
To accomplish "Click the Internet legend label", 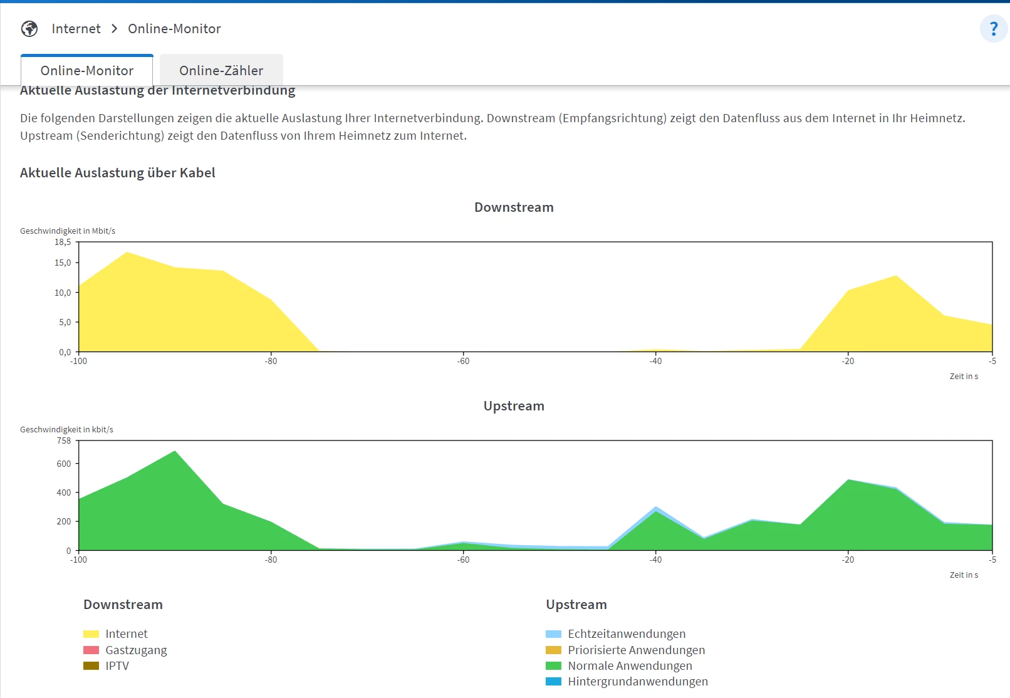I will 127,634.
